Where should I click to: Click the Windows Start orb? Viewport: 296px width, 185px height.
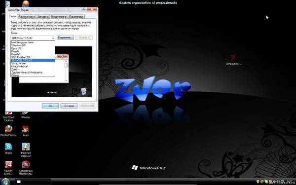(5, 182)
